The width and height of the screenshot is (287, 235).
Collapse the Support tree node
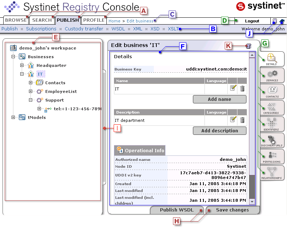click(30, 100)
